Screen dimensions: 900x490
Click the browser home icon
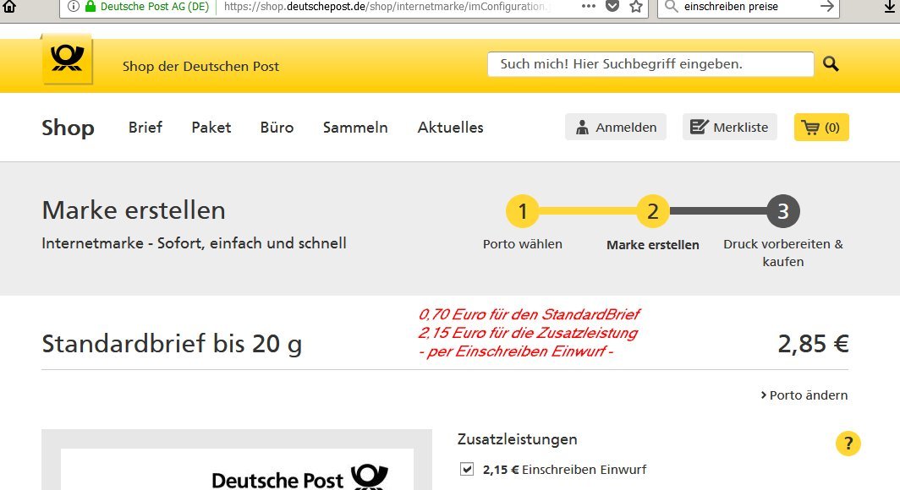[x=9, y=7]
